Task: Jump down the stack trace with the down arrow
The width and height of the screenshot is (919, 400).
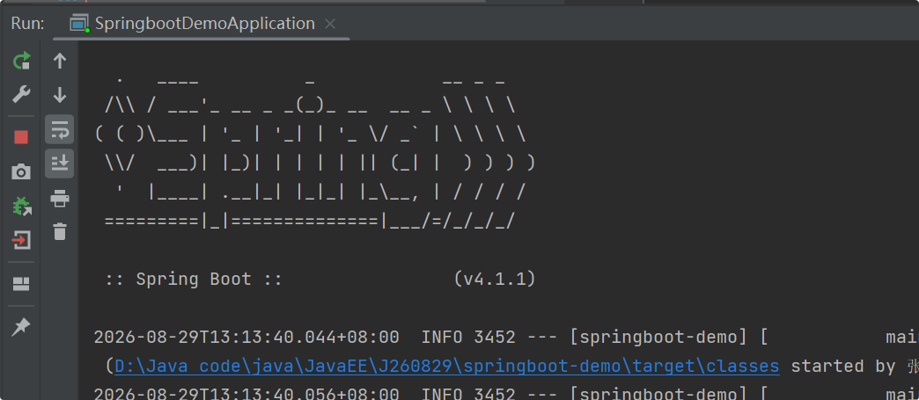Action: (60, 95)
